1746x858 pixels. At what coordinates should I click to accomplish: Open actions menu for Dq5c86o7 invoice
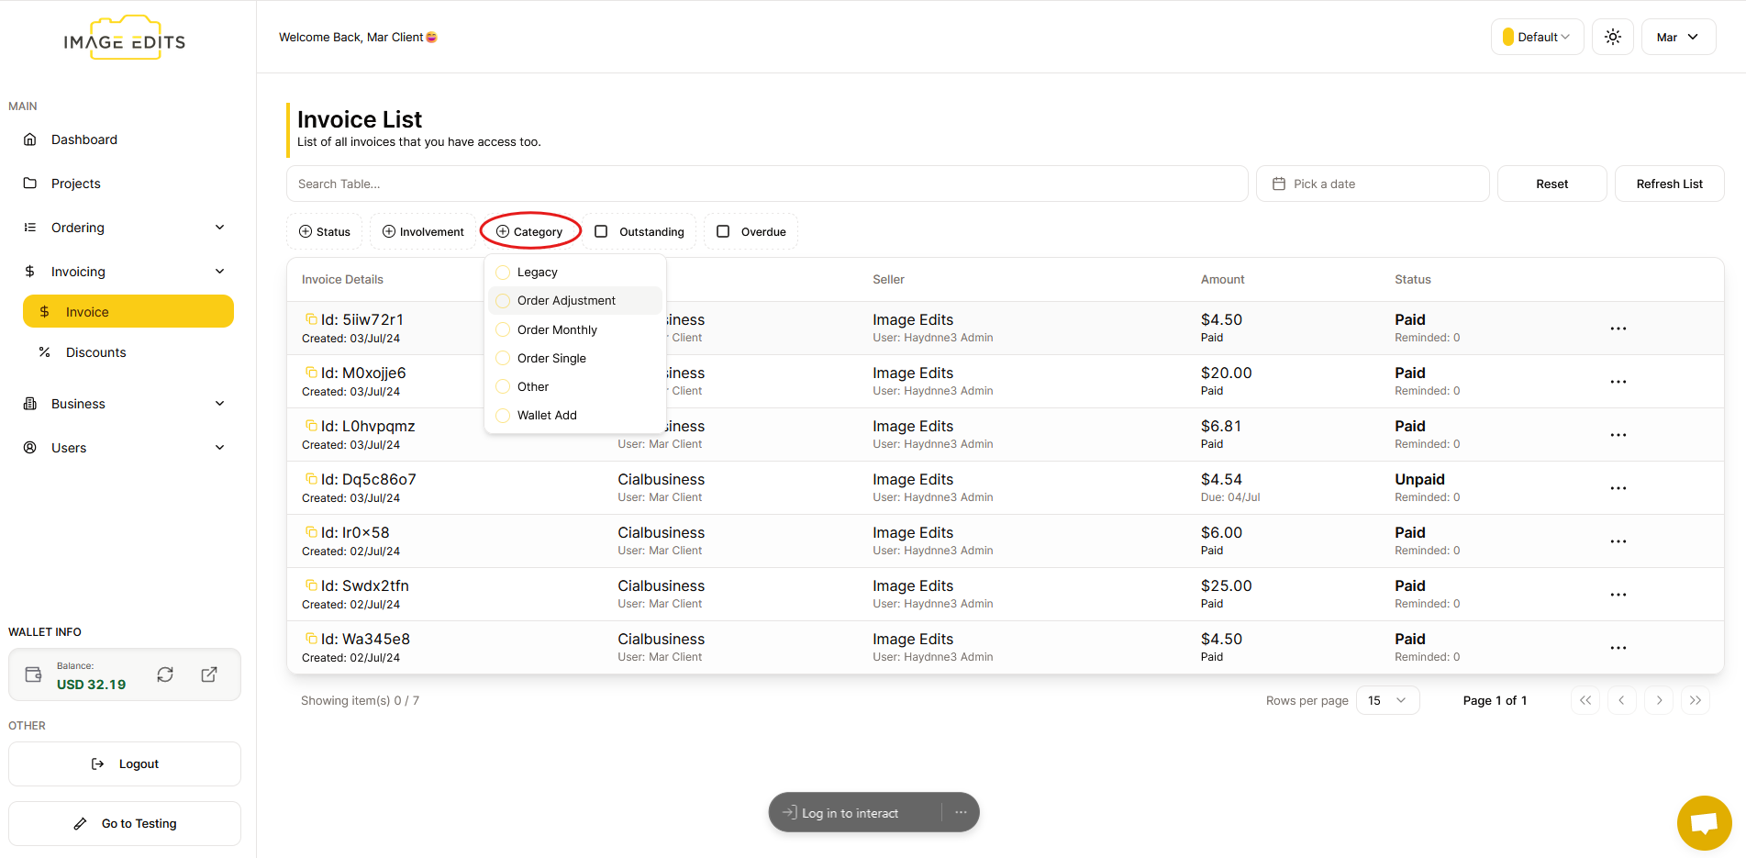pos(1618,488)
